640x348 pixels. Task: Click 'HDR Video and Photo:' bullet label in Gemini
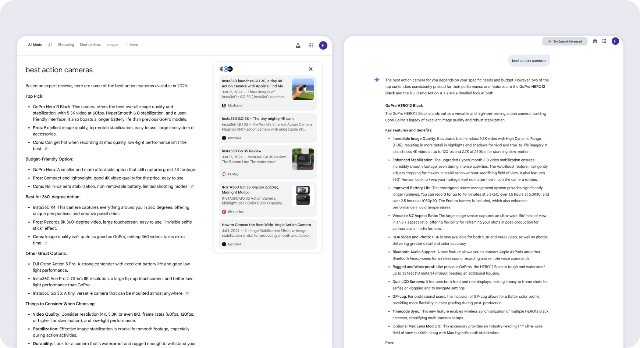click(x=412, y=237)
